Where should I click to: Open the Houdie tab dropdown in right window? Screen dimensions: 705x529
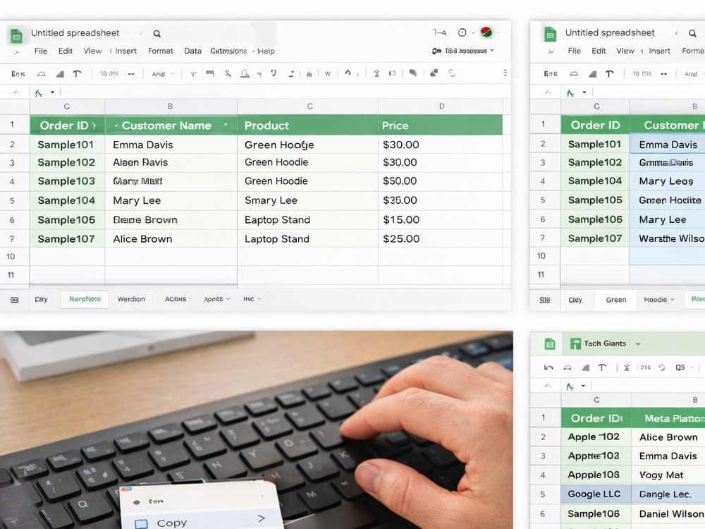[673, 300]
